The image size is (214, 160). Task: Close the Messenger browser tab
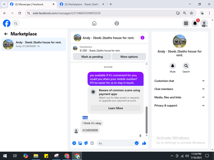click(53, 4)
